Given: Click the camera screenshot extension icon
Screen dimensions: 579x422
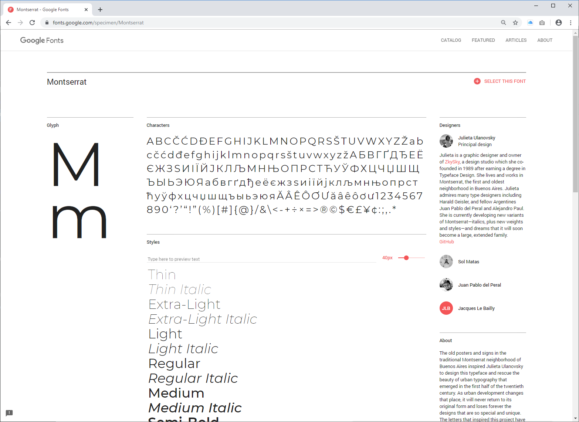Looking at the screenshot, I should click(542, 23).
